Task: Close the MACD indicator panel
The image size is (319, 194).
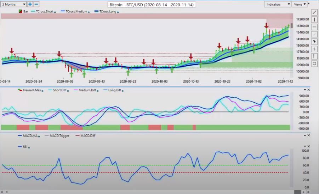Action: click(x=309, y=135)
